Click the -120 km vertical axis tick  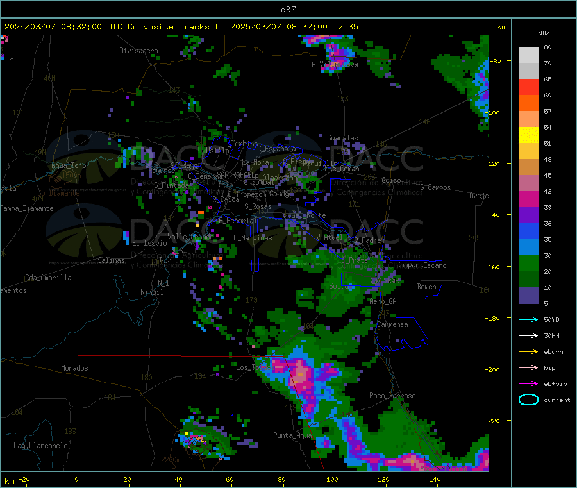[494, 164]
